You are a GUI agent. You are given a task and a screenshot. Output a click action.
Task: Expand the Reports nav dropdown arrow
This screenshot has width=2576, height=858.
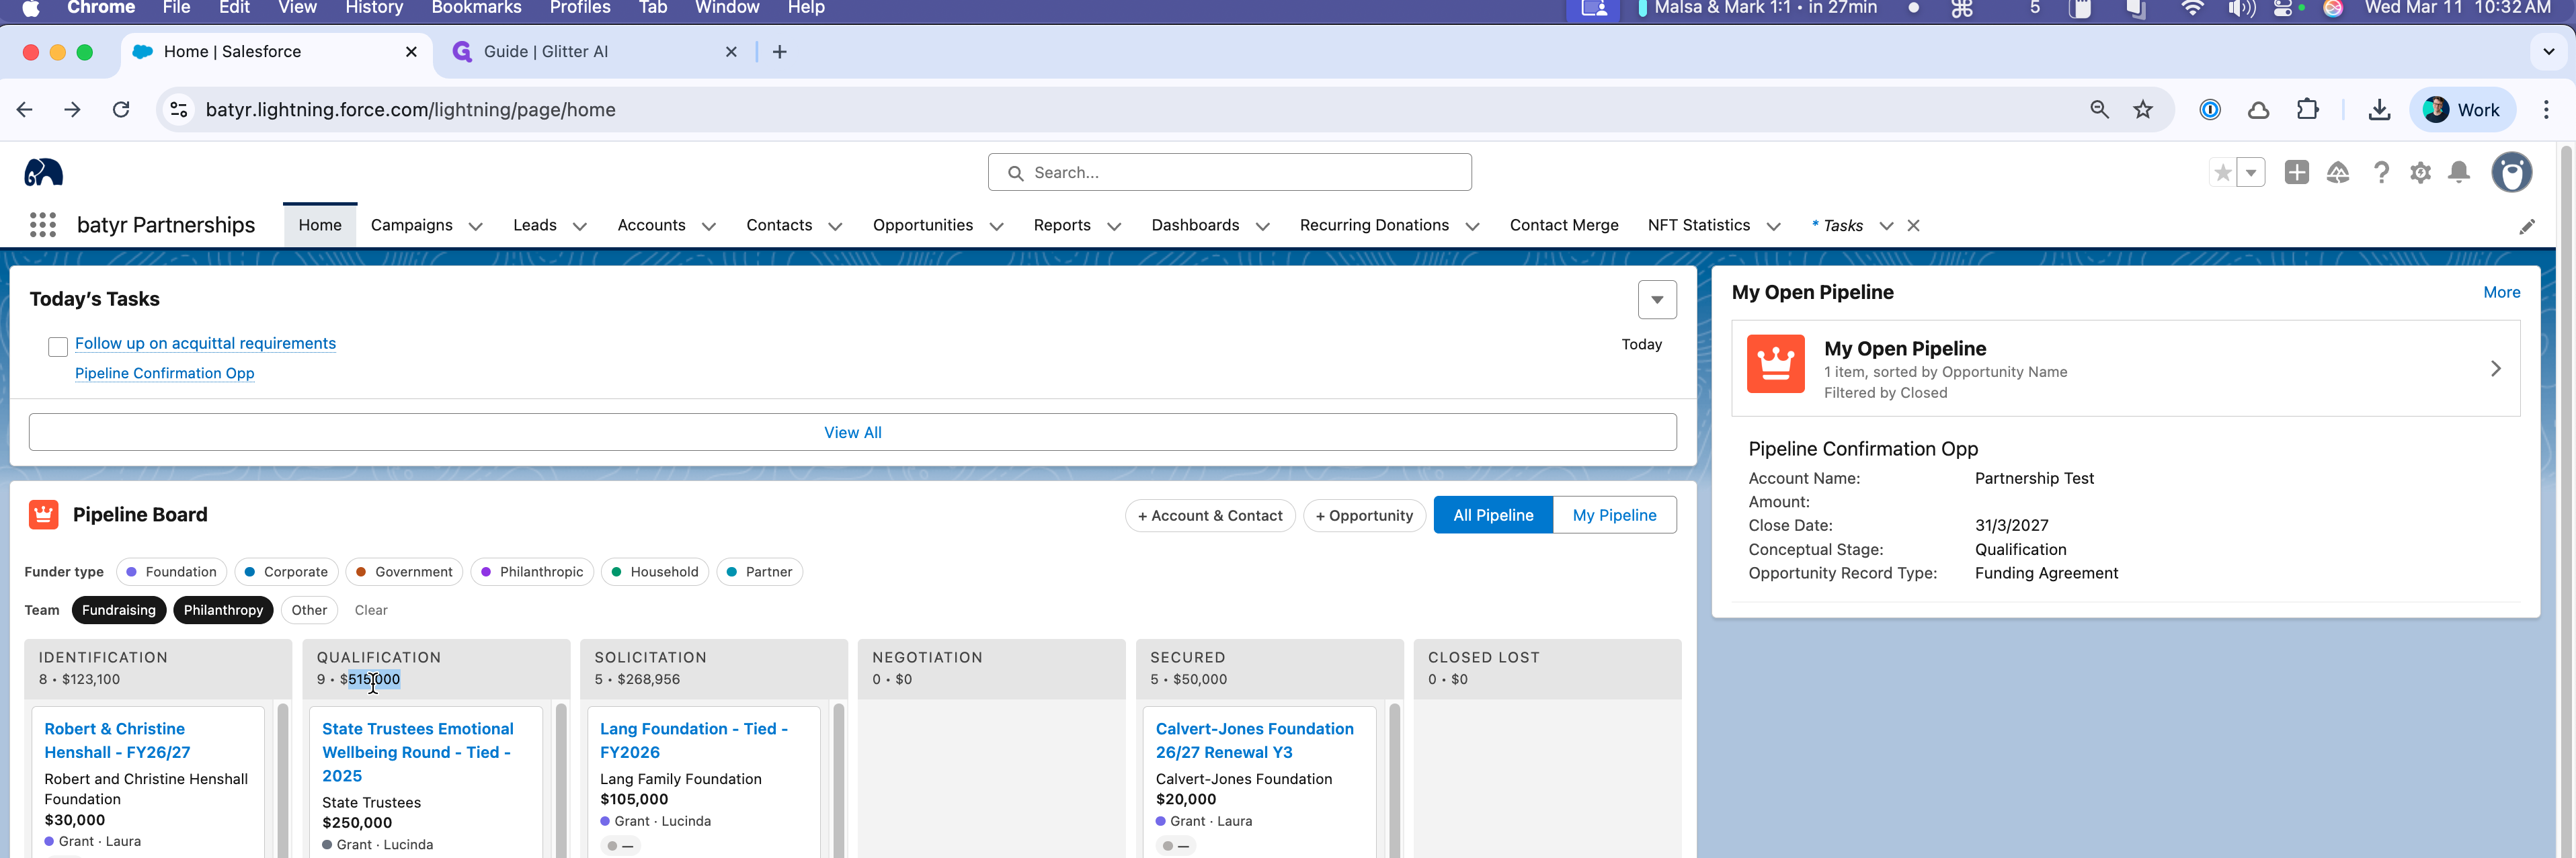(1114, 227)
